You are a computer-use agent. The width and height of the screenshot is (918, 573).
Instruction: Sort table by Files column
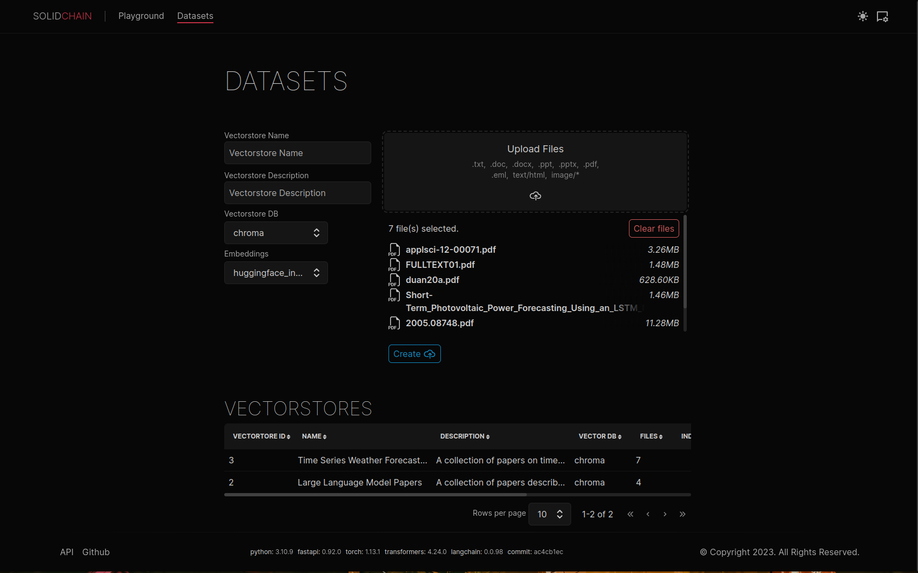[651, 436]
